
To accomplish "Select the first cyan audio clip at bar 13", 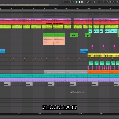I will (90, 31).
